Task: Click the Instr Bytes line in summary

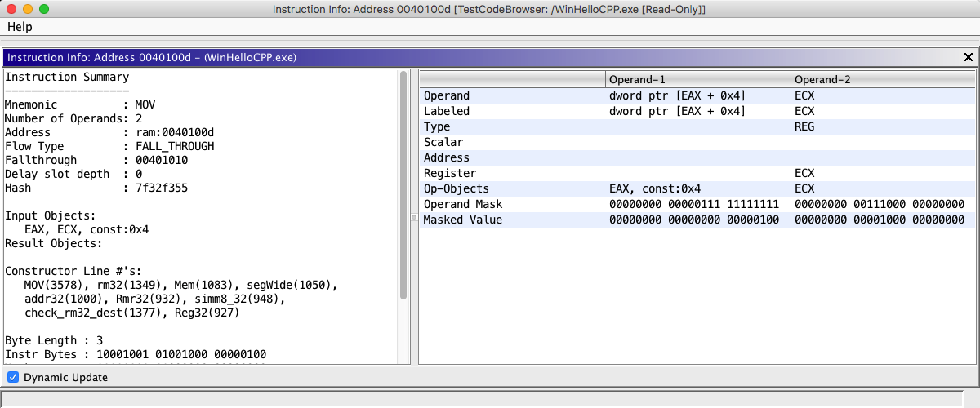Action: point(136,354)
